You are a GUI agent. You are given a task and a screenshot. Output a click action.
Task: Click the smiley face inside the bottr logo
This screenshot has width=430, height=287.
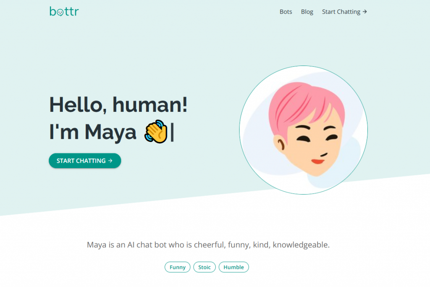coord(60,13)
